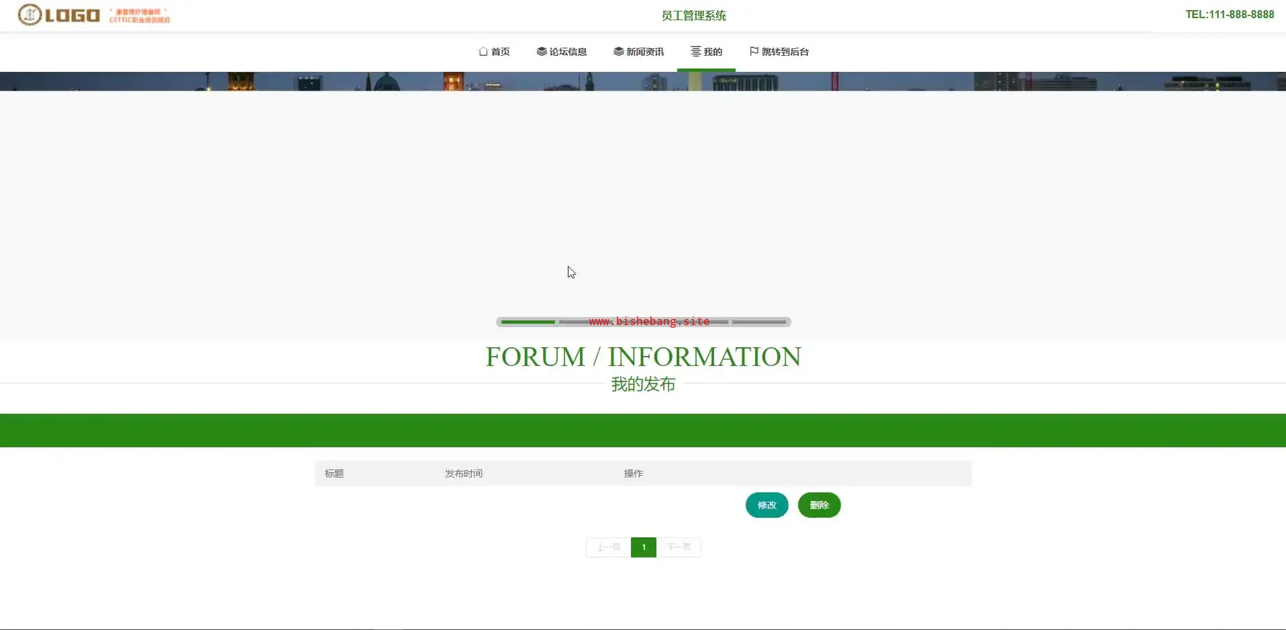
Task: Click the 修改 button
Action: pos(767,505)
